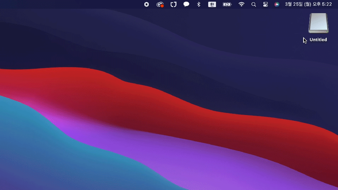The height and width of the screenshot is (190, 338).
Task: Click the red dot badge on cloud icon
Action: coord(162,6)
